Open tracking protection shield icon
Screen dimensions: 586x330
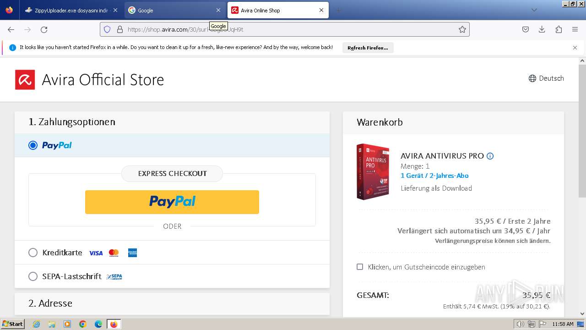click(107, 29)
